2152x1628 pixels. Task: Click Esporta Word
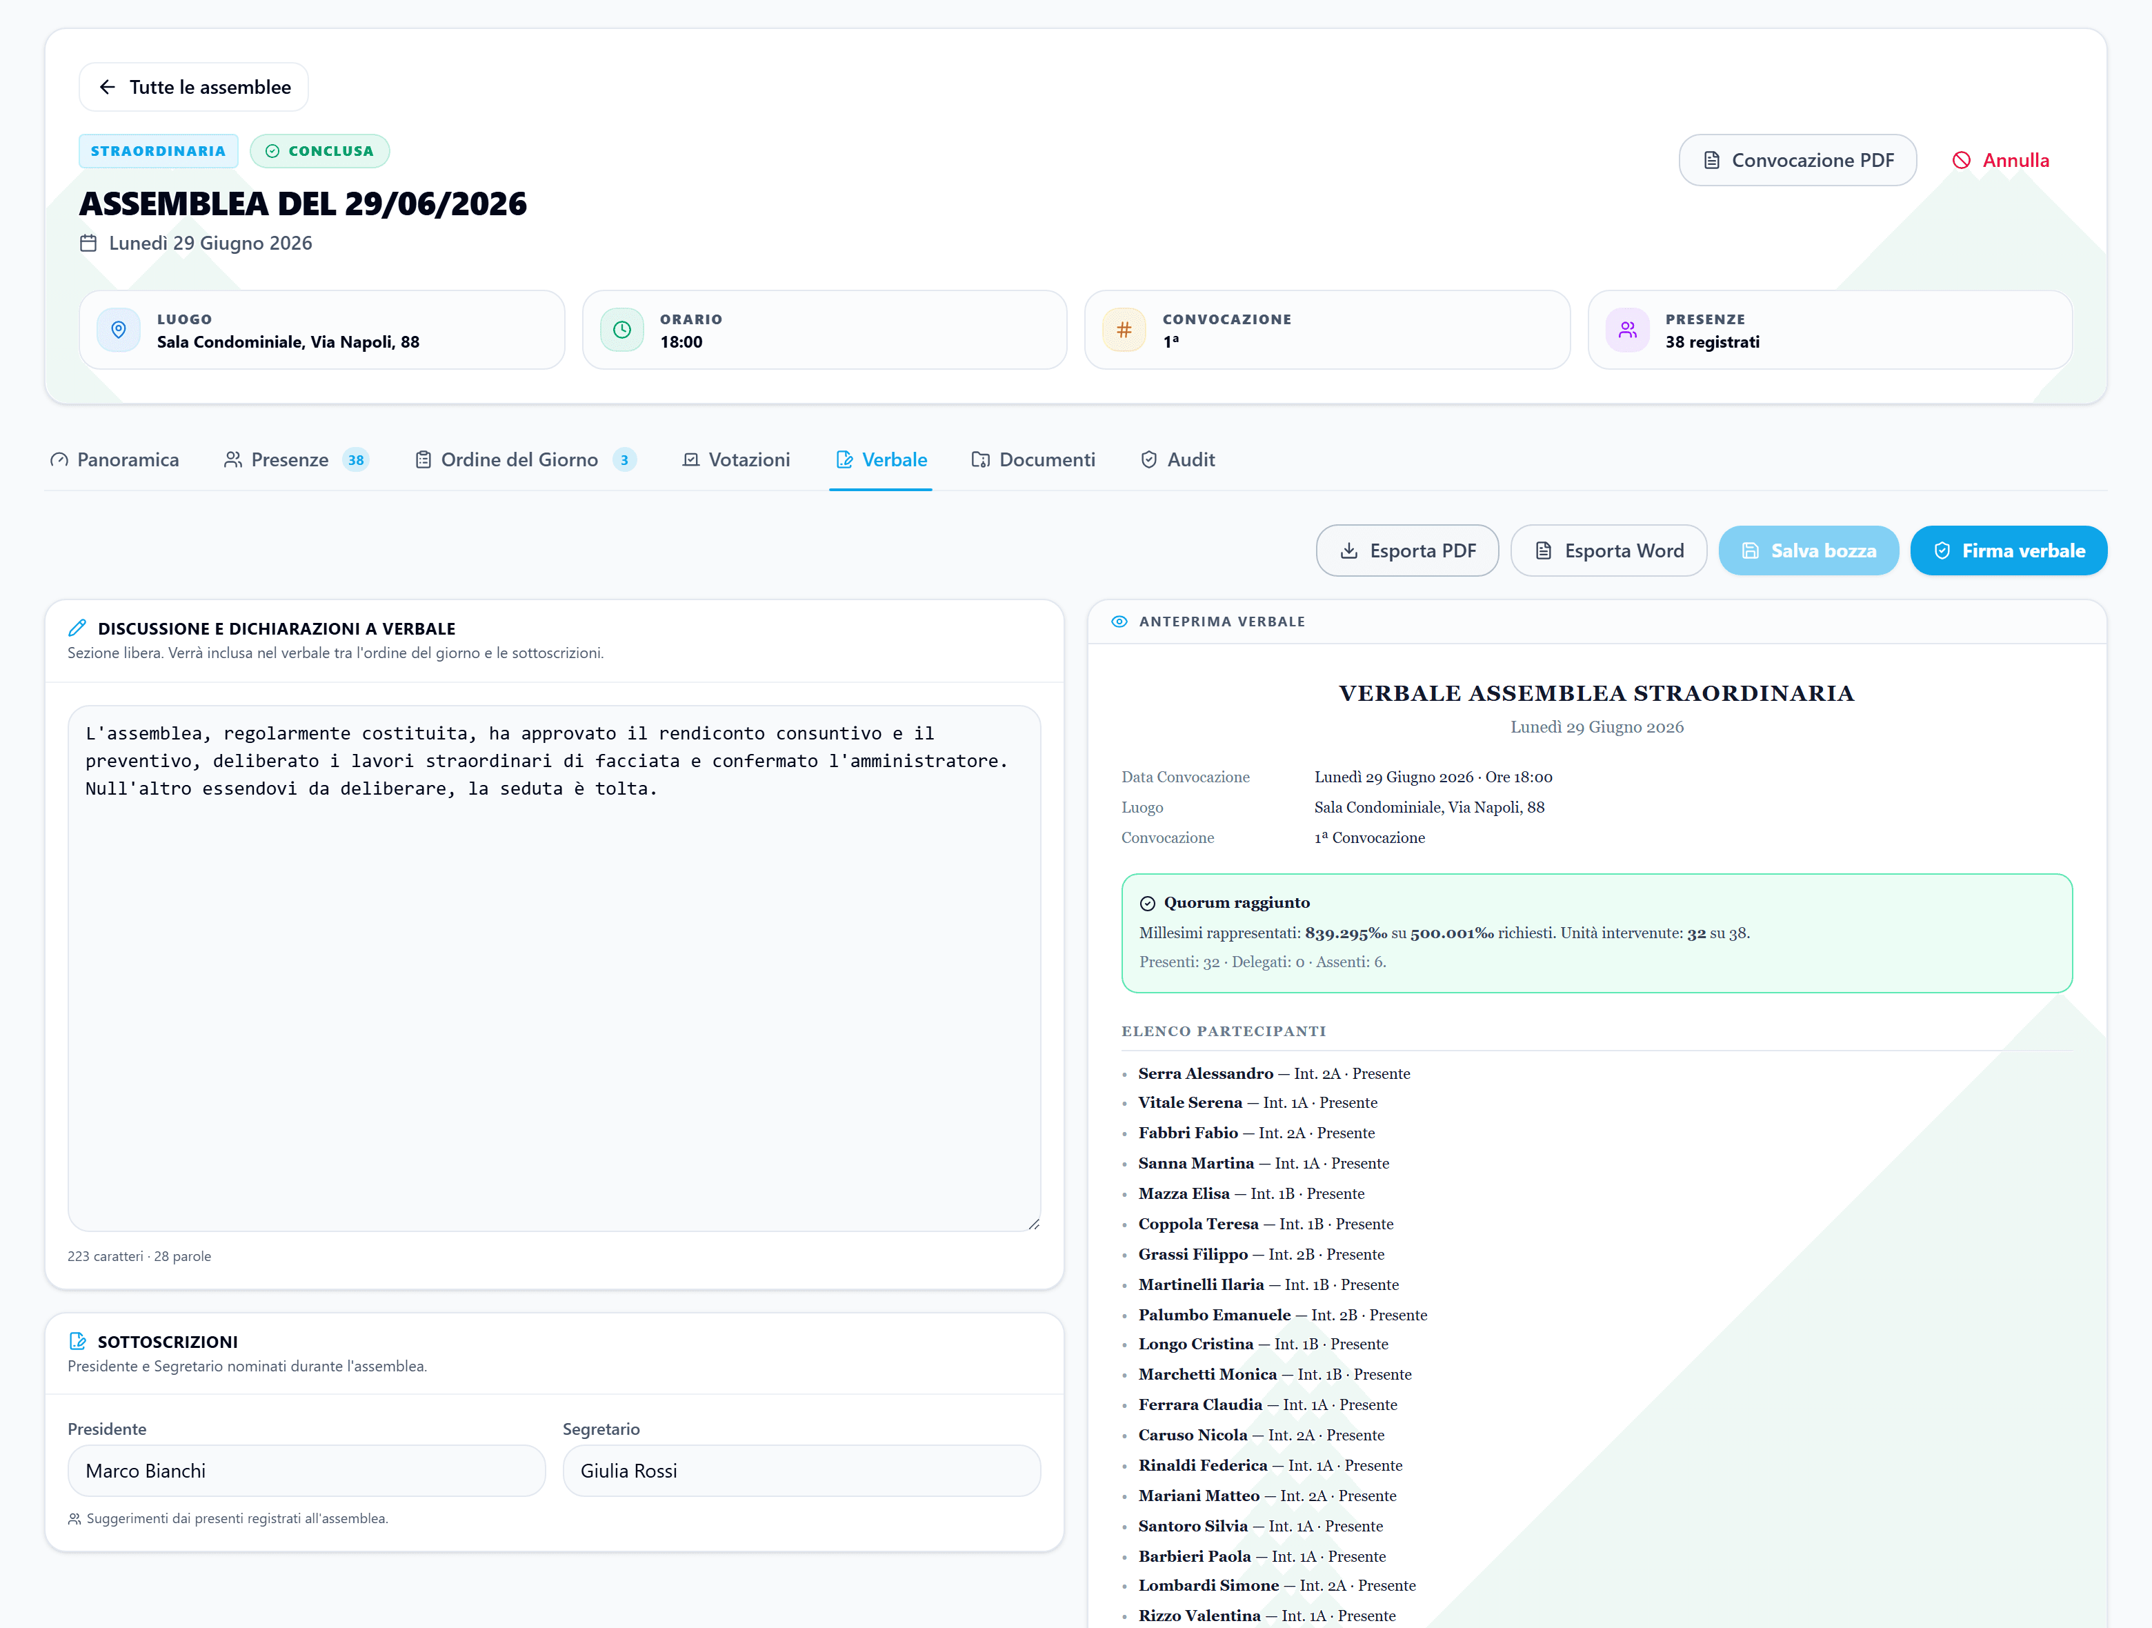click(1608, 550)
